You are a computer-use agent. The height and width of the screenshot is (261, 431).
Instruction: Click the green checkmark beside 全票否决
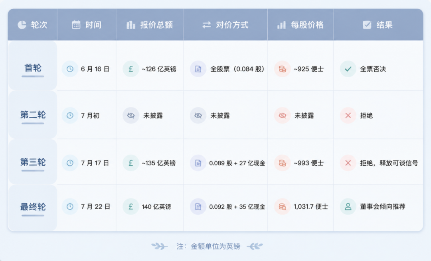348,69
